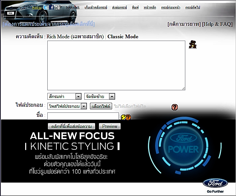Go to หน้าหลัก main page

pyautogui.click(x=150, y=7)
